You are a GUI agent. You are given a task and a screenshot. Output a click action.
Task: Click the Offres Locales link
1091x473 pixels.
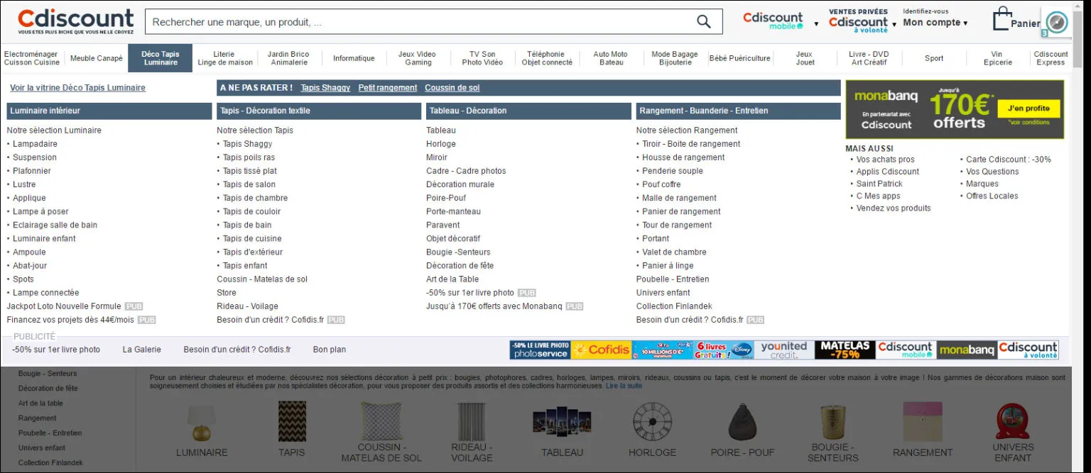992,196
